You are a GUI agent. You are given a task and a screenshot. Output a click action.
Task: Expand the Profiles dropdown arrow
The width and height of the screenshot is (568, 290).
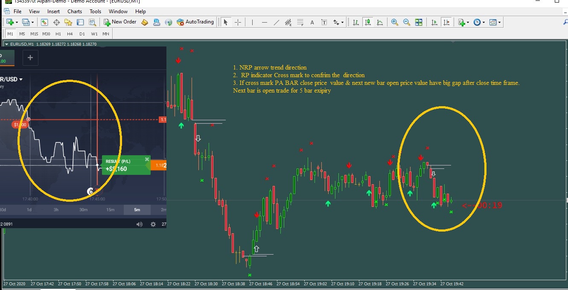coord(32,22)
